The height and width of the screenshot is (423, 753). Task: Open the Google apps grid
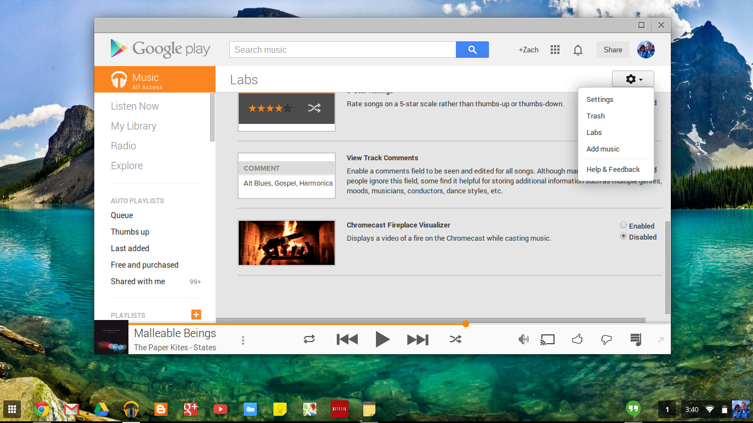click(555, 50)
